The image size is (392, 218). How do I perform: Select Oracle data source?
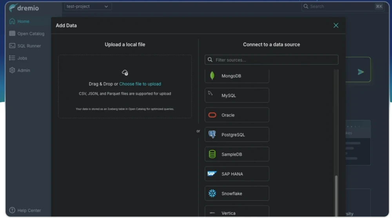tap(237, 115)
